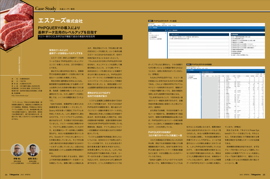The height and width of the screenshot is (179, 270).
Task: Click the 図表1 label badge
Action: [x=151, y=21]
